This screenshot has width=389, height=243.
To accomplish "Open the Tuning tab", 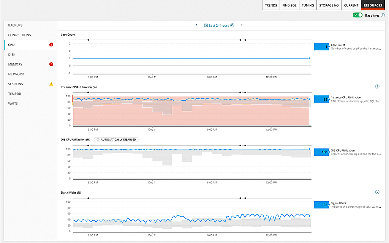I will point(307,5).
